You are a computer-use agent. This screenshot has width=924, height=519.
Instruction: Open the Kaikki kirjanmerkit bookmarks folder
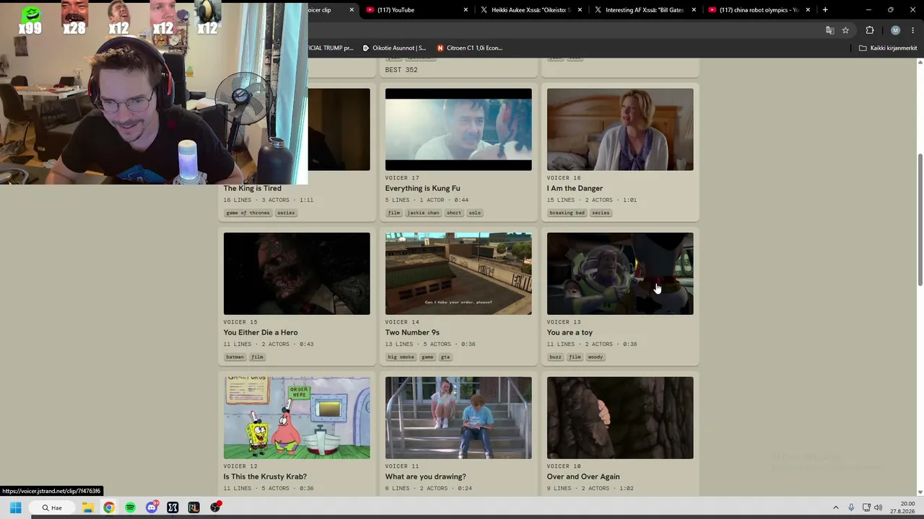(888, 48)
